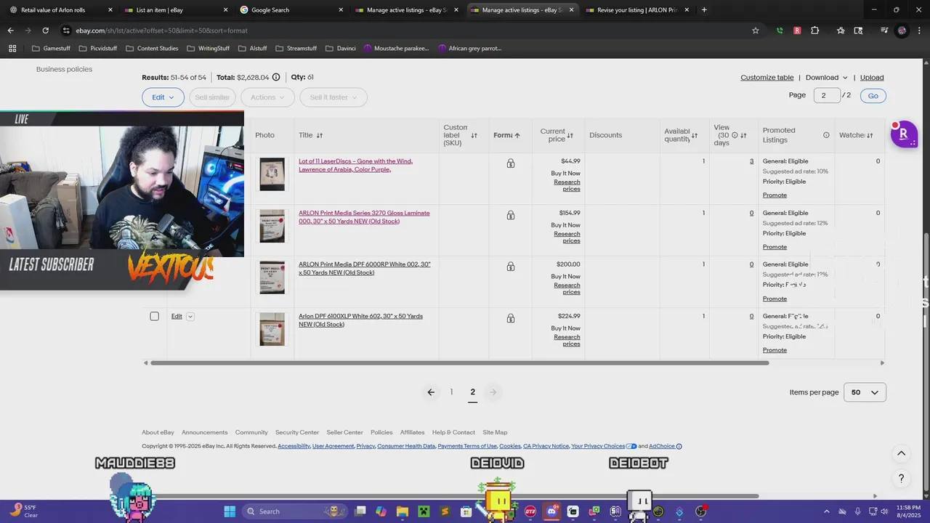Go back using the browser back arrow
The height and width of the screenshot is (523, 930).
coord(10,31)
